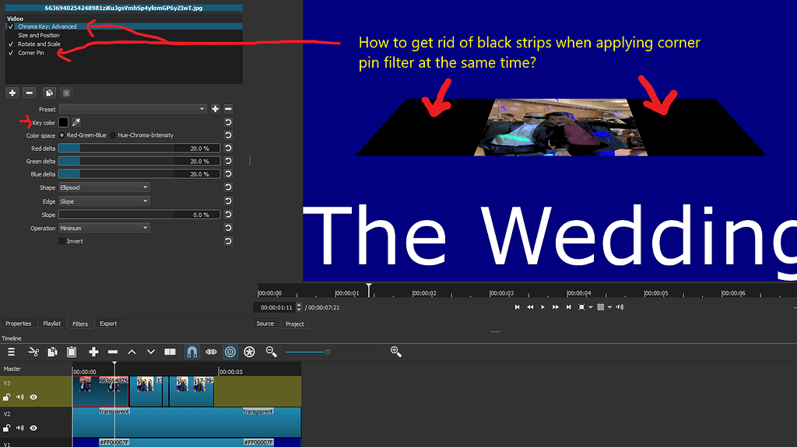The height and width of the screenshot is (447, 797).
Task: Open the Export tab
Action: 108,323
